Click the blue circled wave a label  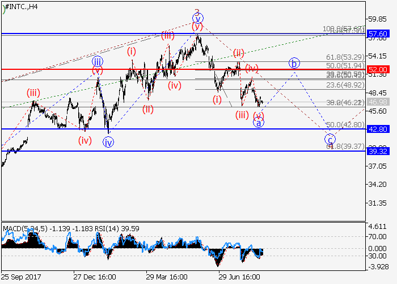[258, 123]
